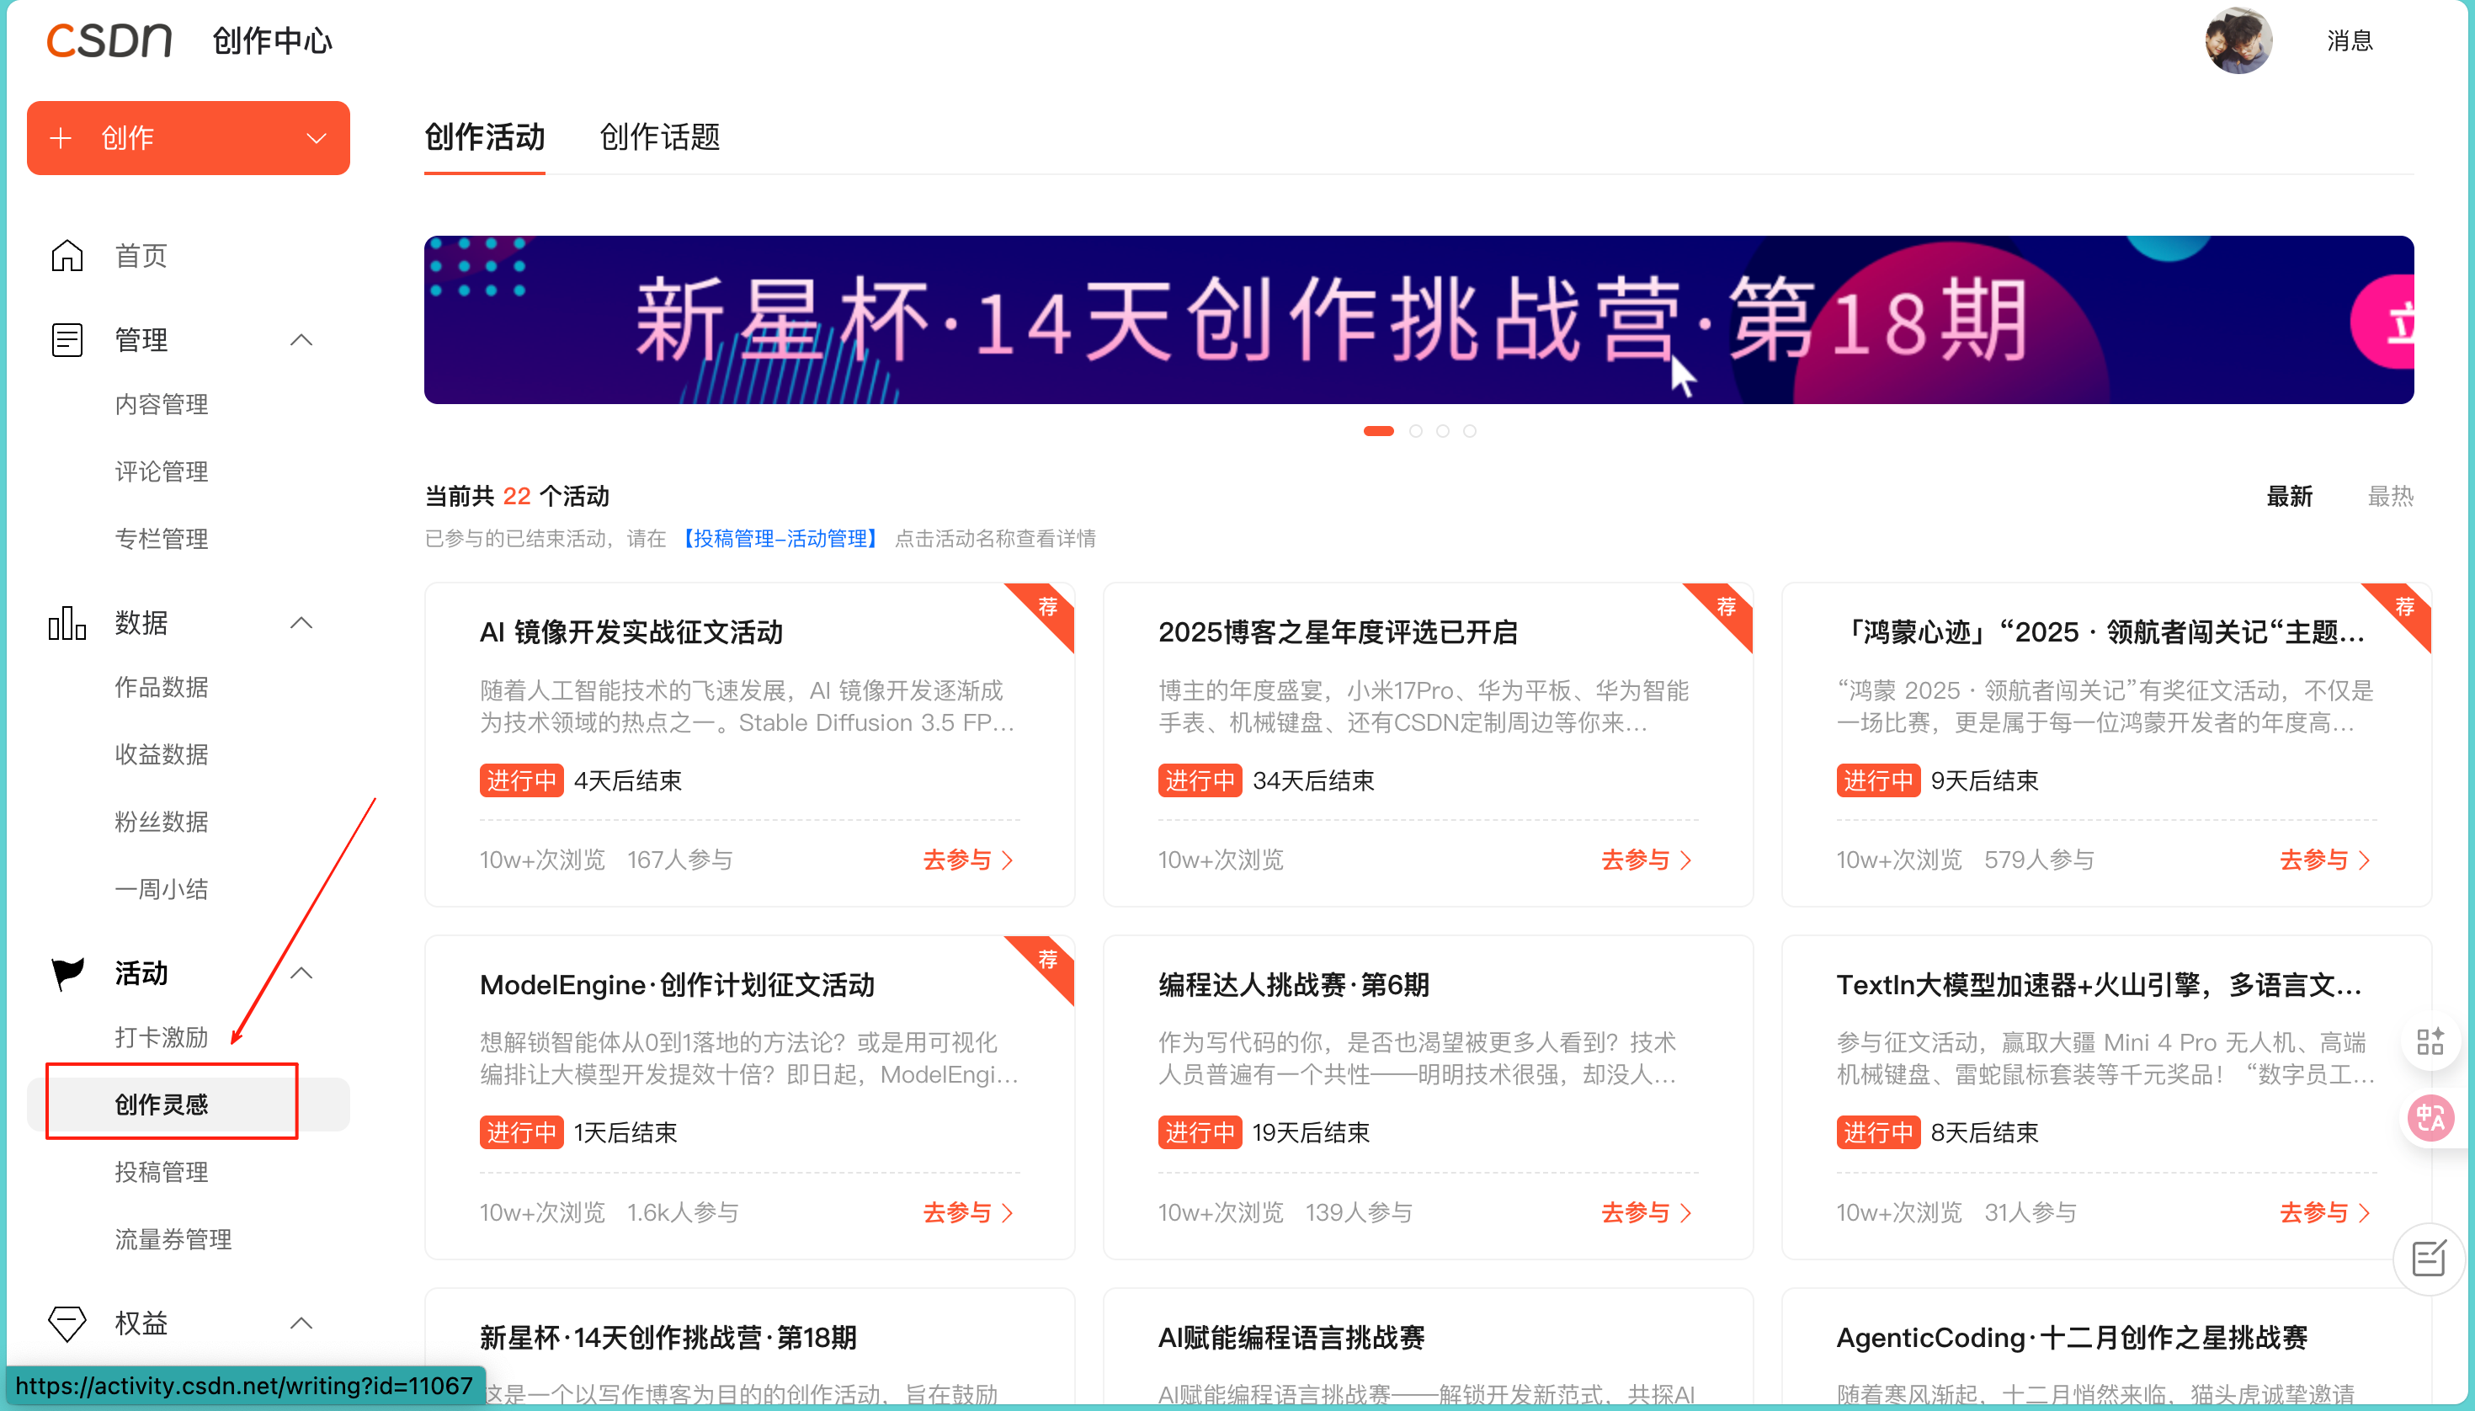This screenshot has height=1411, width=2475.
Task: Click the 数据 bar chart icon
Action: click(67, 622)
